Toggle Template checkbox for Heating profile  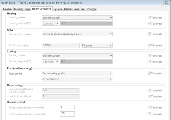[x=149, y=18]
